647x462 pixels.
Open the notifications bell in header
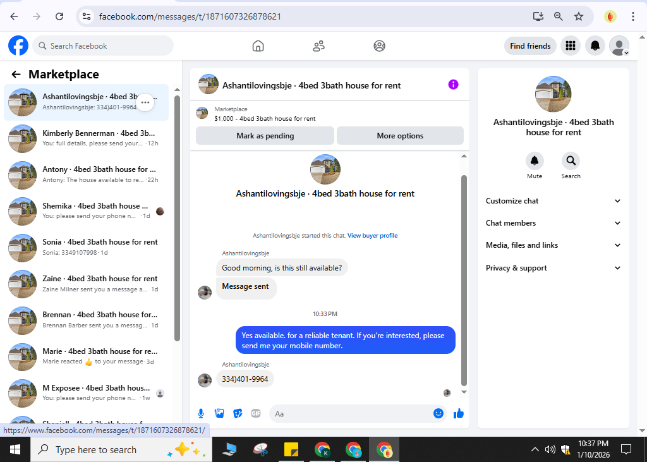595,46
